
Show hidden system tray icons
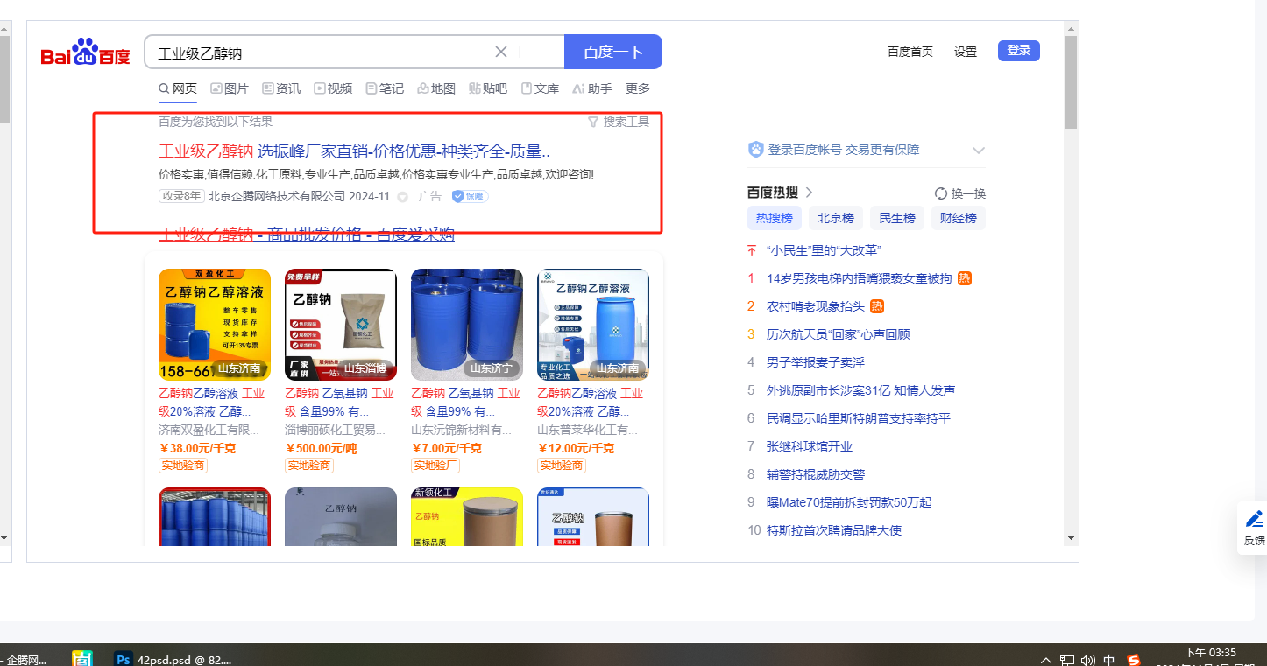pyautogui.click(x=1046, y=660)
